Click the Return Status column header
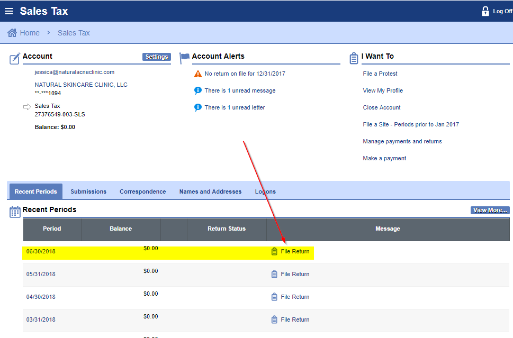 [x=227, y=229]
